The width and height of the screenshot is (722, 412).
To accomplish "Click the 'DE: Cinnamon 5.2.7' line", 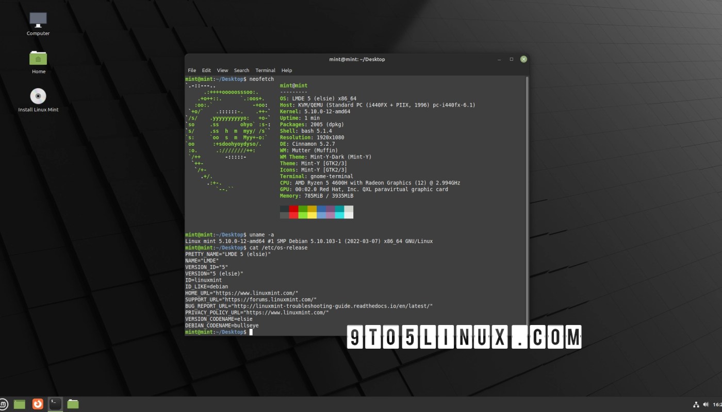I will point(307,144).
